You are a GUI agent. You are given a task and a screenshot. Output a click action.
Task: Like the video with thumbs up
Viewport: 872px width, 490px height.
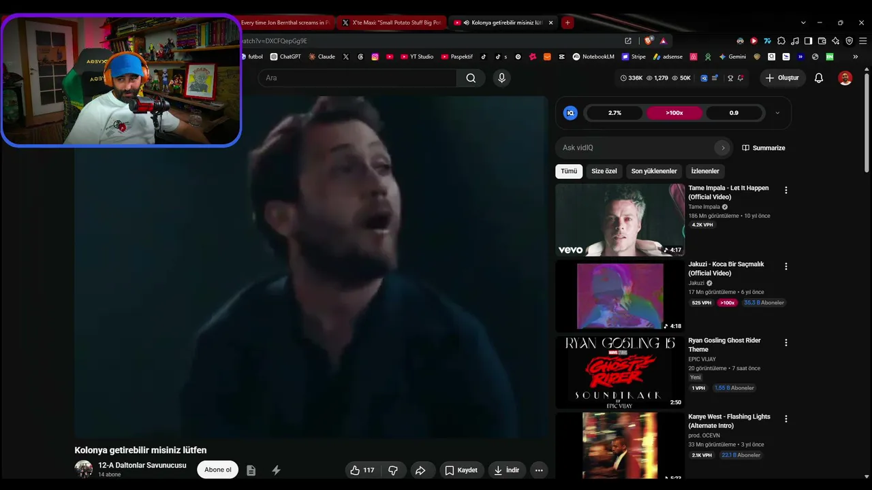(x=362, y=470)
